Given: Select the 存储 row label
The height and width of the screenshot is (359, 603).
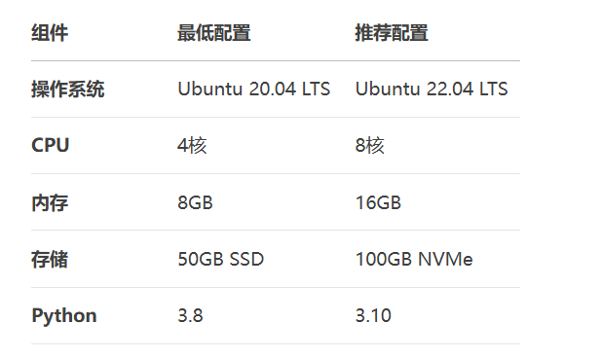Looking at the screenshot, I should point(50,259).
